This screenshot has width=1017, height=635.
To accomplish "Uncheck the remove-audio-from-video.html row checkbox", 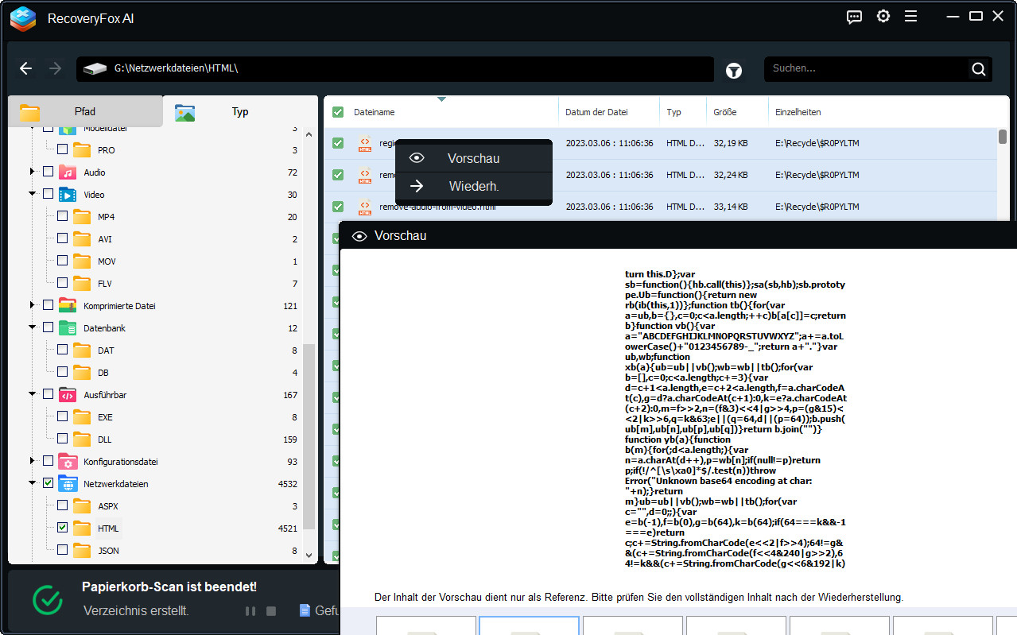I will point(338,207).
